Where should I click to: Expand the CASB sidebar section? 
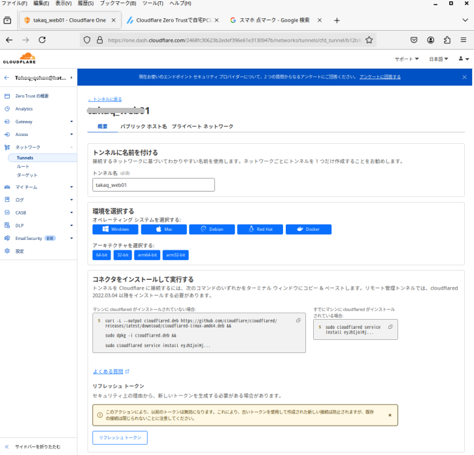pyautogui.click(x=71, y=212)
